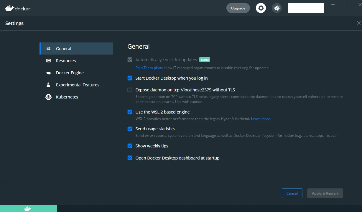Open troubleshoot via the bug icon

pos(277,8)
